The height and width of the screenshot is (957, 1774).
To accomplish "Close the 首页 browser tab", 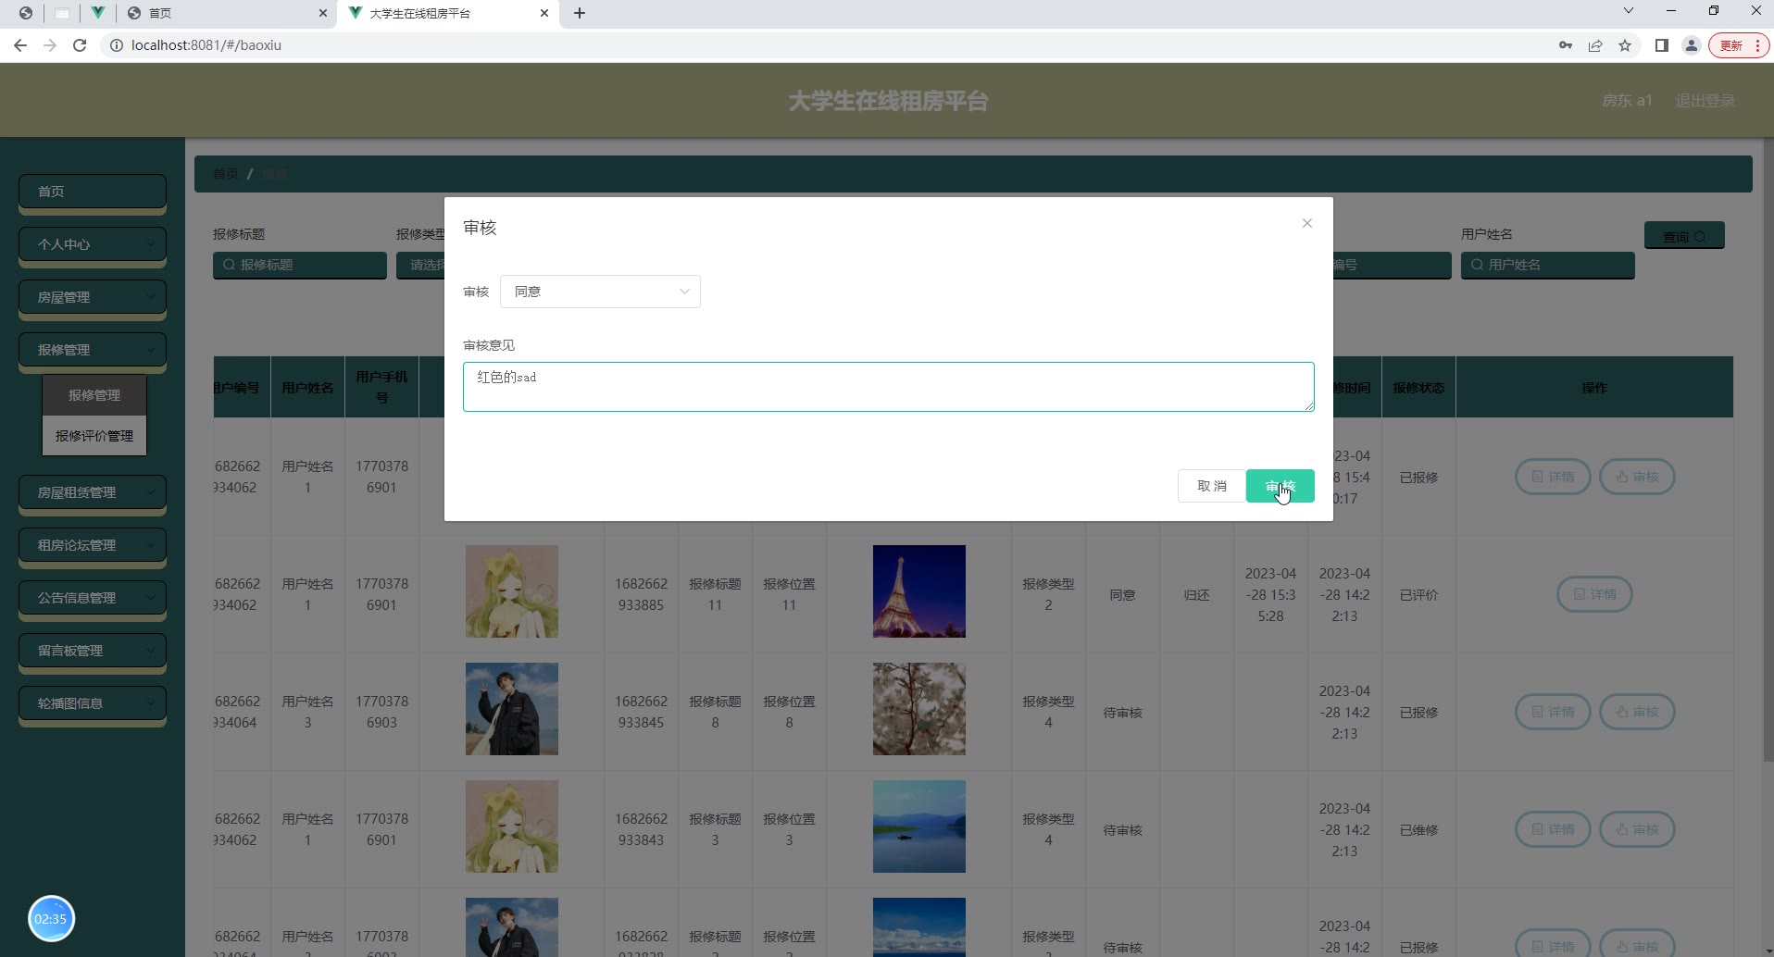I will 322,13.
